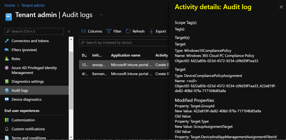This screenshot has height=140, width=286.
Task: Click the Columns button
Action: [92, 31]
